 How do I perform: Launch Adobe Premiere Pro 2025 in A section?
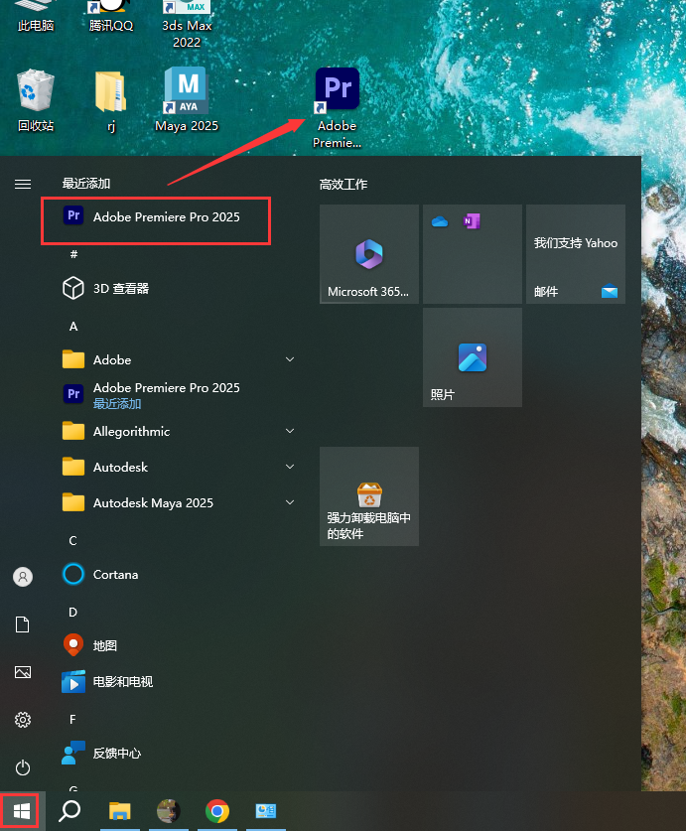click(178, 395)
